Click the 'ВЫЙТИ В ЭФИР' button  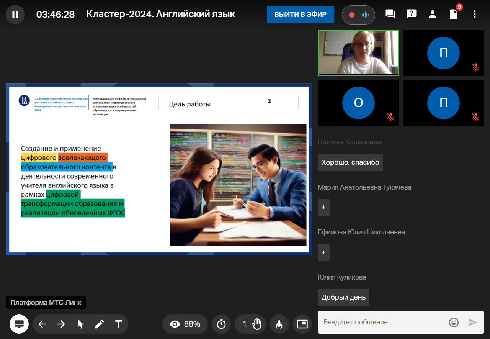[x=300, y=15]
